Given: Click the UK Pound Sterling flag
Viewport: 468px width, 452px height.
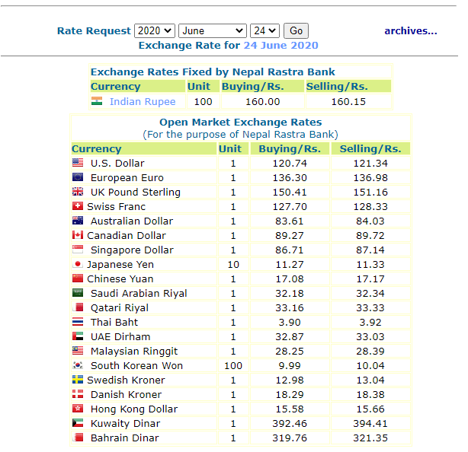Looking at the screenshot, I should click(78, 192).
